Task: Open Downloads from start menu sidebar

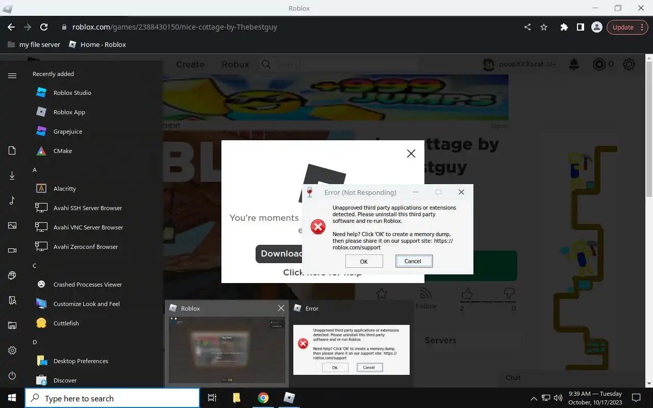Action: [x=12, y=175]
